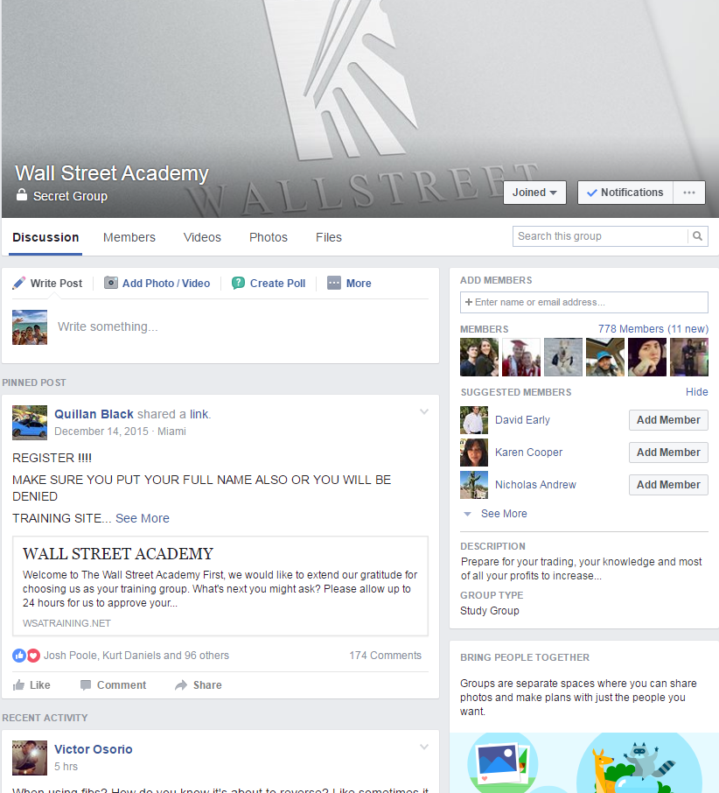
Task: Click the pencil icon for Write Post
Action: point(18,284)
